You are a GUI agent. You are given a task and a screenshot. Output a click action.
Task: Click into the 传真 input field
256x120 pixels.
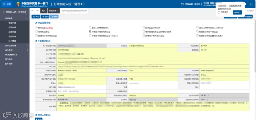pyautogui.click(x=153, y=87)
